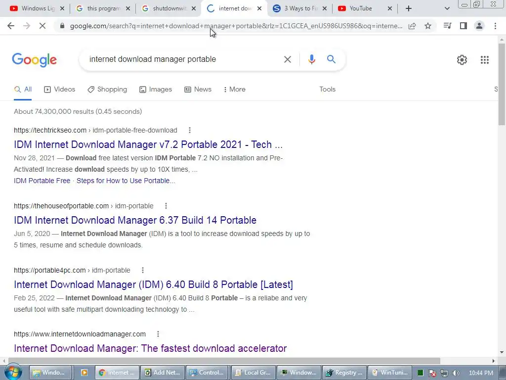Screen dimensions: 506x380
Task: Switch to the '3 Ways to Fi' tab
Action: 299,8
